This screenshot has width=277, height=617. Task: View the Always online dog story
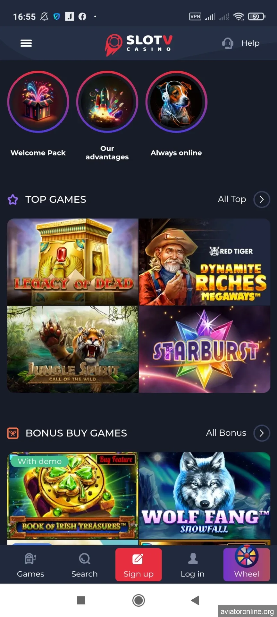(x=176, y=102)
